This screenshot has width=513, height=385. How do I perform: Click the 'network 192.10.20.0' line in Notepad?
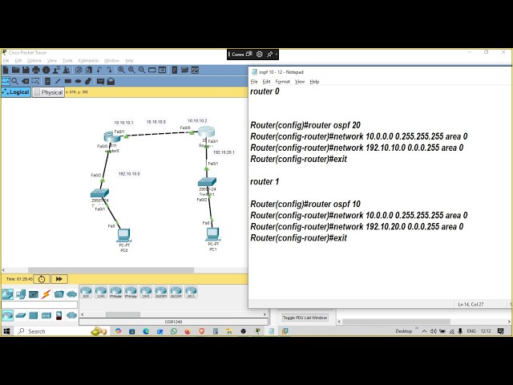point(357,226)
